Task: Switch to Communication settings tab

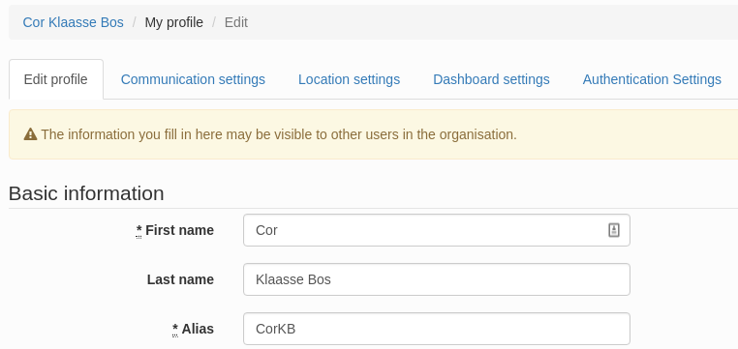Action: pyautogui.click(x=193, y=79)
